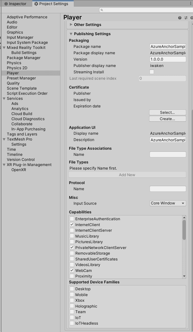Screen dimensions: 193x332
Task: Collapse the XR Plug-in Management node
Action: pyautogui.click(x=4, y=165)
